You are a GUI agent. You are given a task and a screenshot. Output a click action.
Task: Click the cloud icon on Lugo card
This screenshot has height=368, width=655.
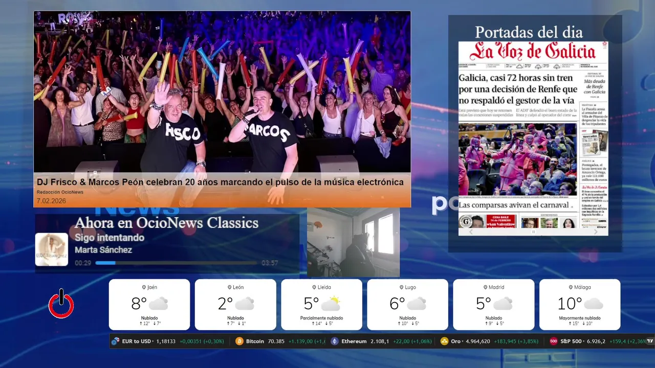(x=417, y=304)
